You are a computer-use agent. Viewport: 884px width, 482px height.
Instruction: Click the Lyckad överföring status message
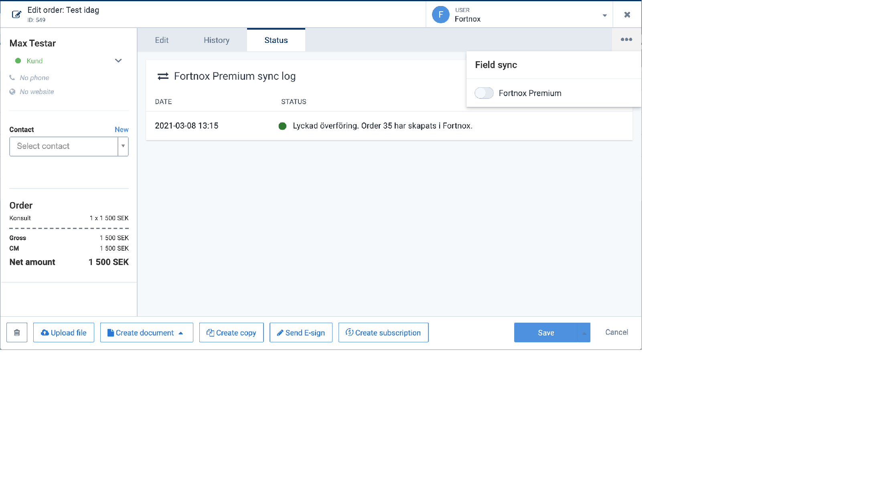click(x=383, y=126)
